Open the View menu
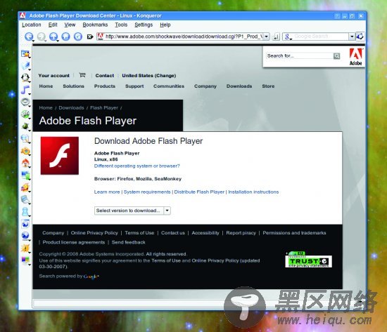Viewport: 387px width, 332px height. pos(70,25)
